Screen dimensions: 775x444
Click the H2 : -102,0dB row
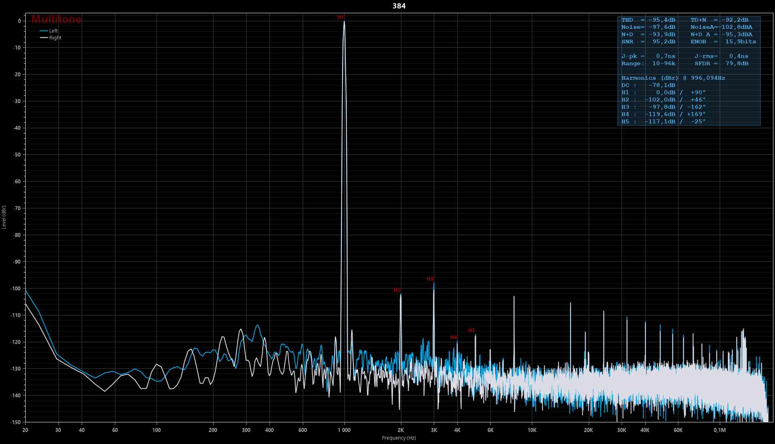[x=664, y=99]
